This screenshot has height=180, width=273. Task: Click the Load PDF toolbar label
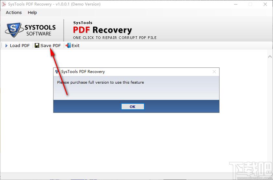(x=20, y=46)
